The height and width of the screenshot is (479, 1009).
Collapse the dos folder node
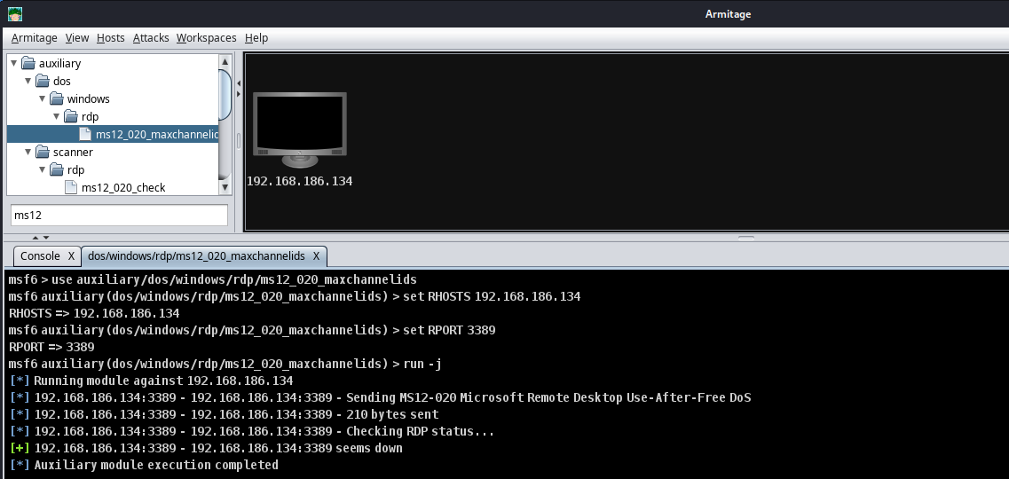[x=28, y=81]
